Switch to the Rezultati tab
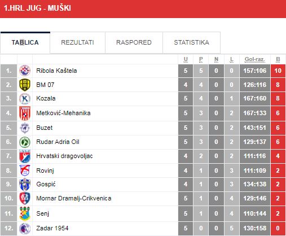The image size is (286, 236). 77,42
